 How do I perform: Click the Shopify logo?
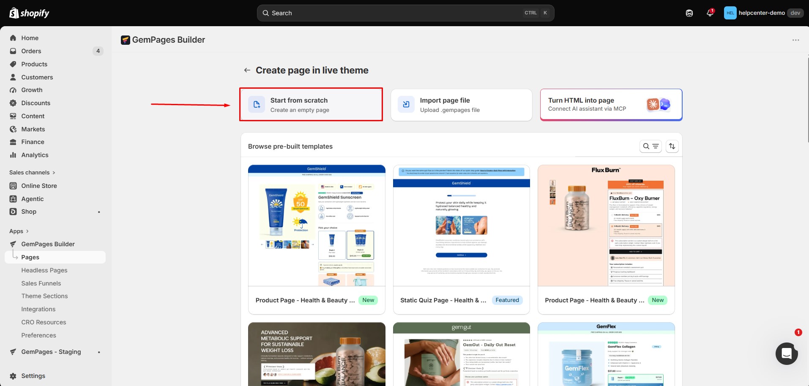tap(29, 13)
